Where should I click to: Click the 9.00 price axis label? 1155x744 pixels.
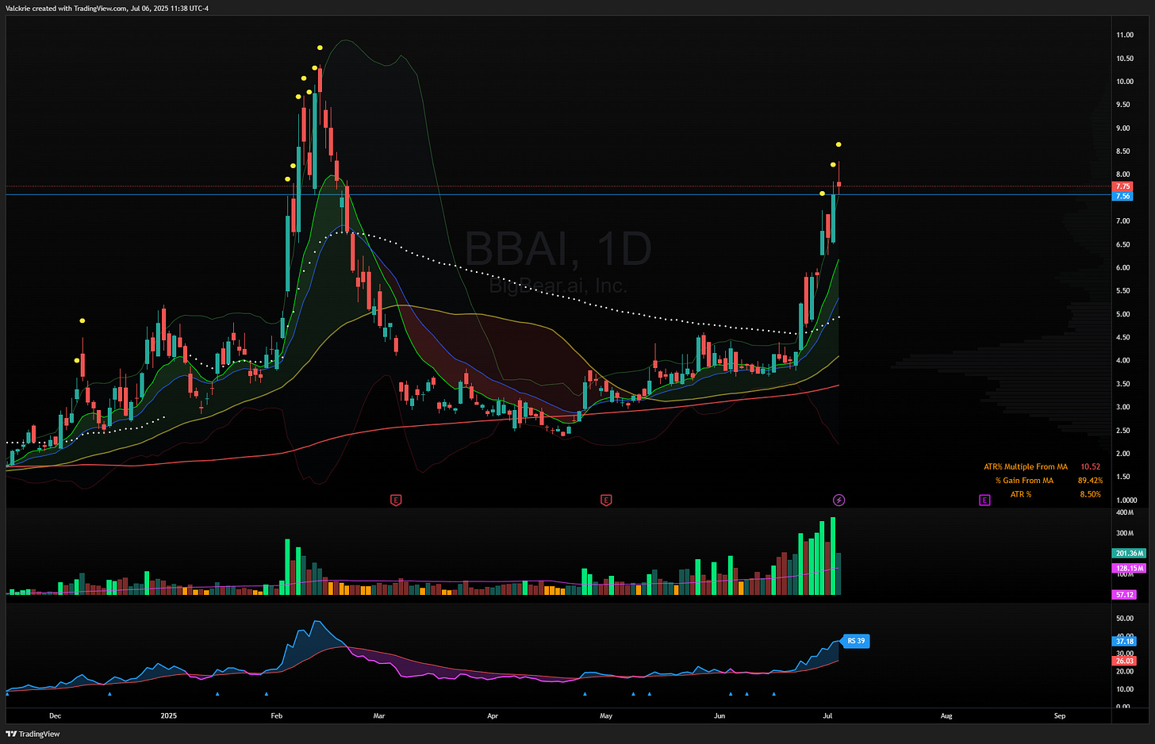pyautogui.click(x=1123, y=128)
